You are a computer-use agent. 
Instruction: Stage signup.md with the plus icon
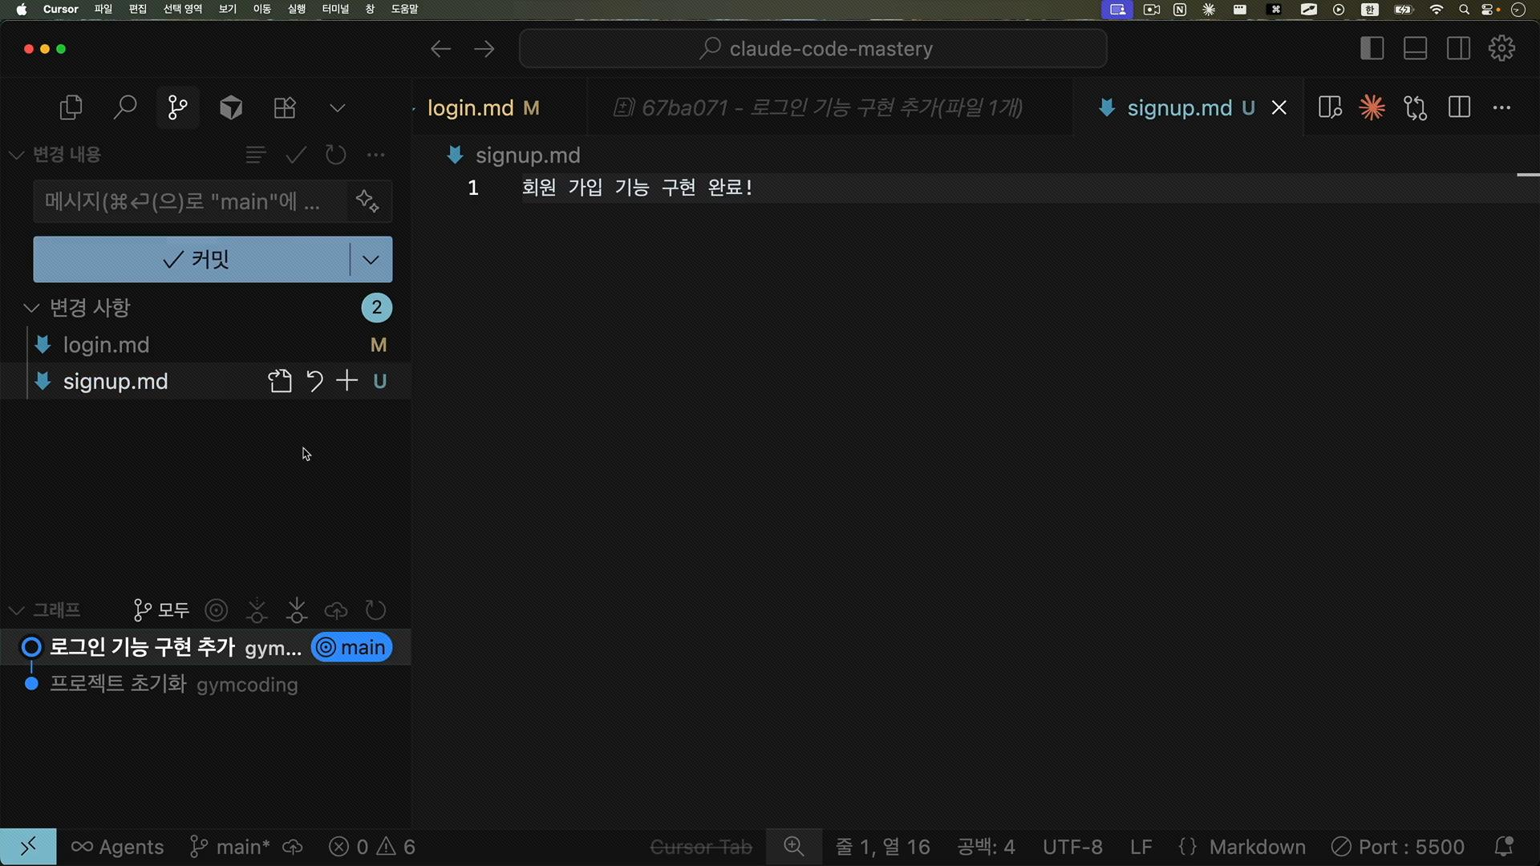click(x=346, y=381)
